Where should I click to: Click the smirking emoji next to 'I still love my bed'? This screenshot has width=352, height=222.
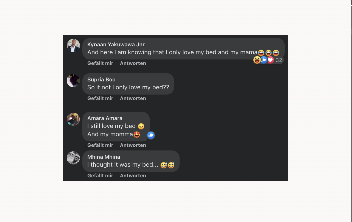[141, 126]
